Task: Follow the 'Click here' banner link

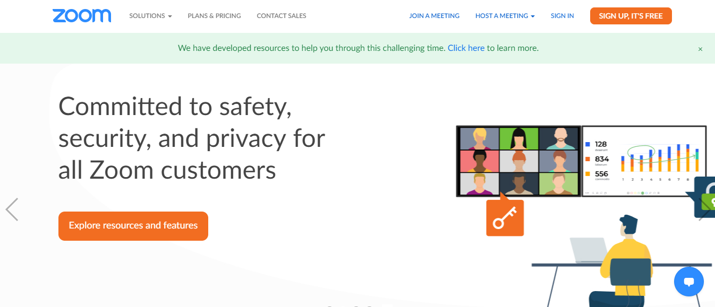Action: (x=466, y=48)
